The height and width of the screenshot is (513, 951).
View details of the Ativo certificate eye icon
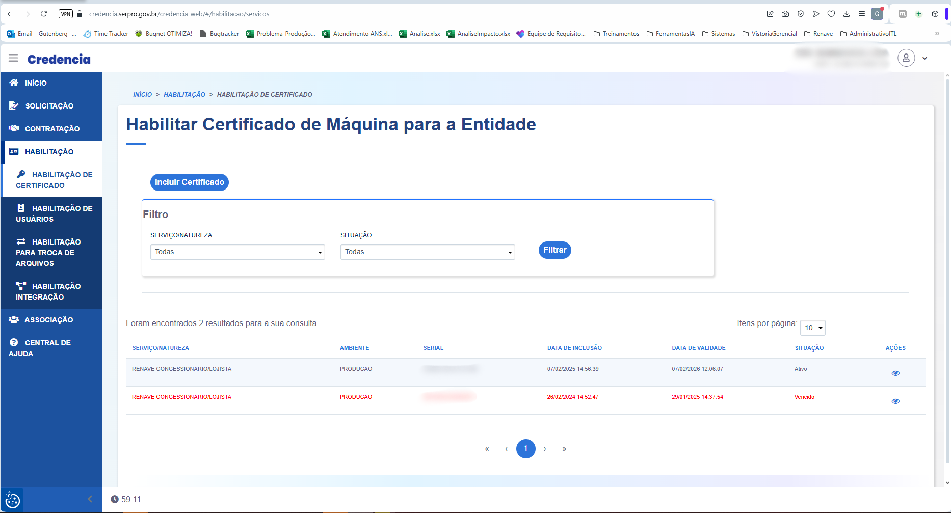tap(895, 373)
